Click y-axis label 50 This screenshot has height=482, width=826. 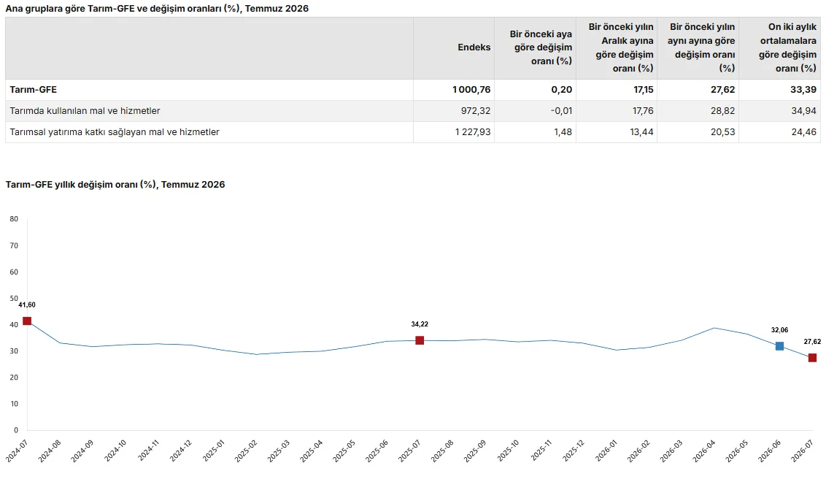click(14, 298)
